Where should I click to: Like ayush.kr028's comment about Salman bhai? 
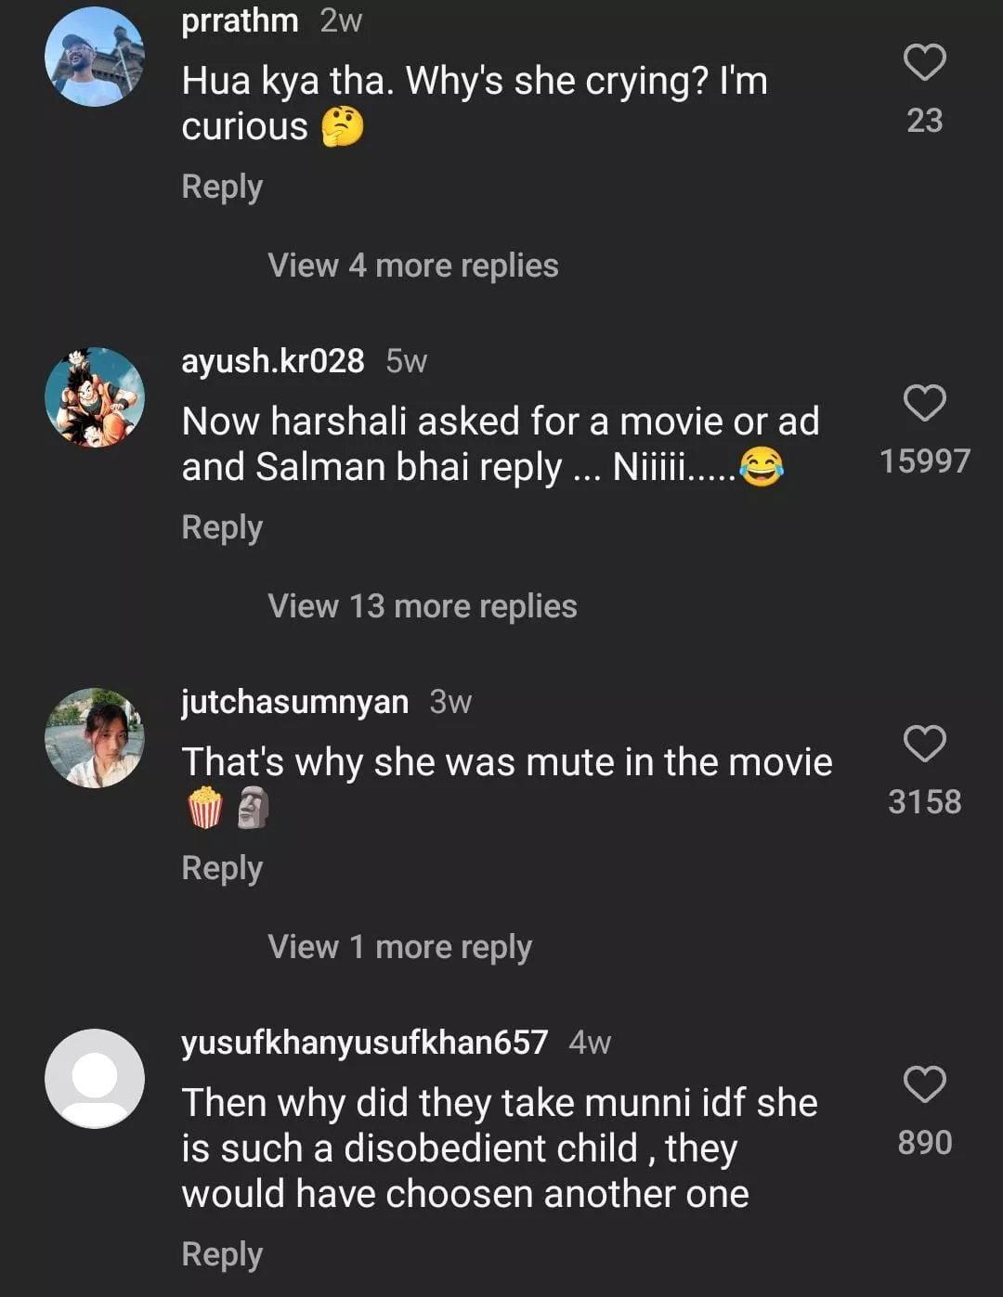(924, 404)
